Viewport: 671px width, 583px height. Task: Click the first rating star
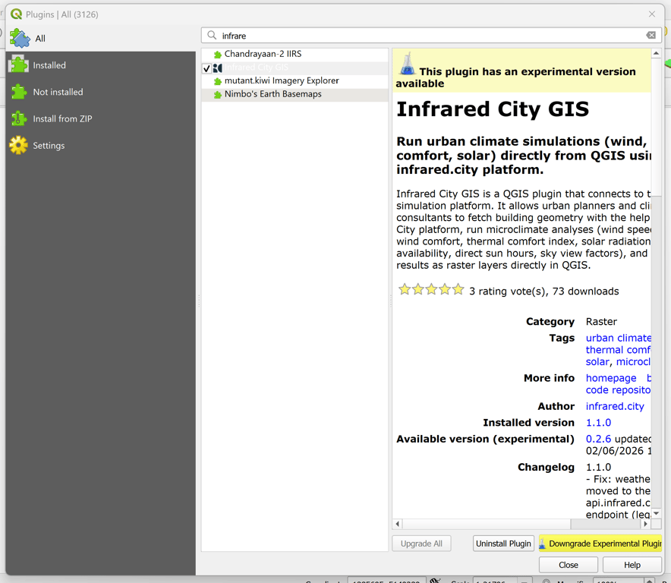tap(405, 289)
